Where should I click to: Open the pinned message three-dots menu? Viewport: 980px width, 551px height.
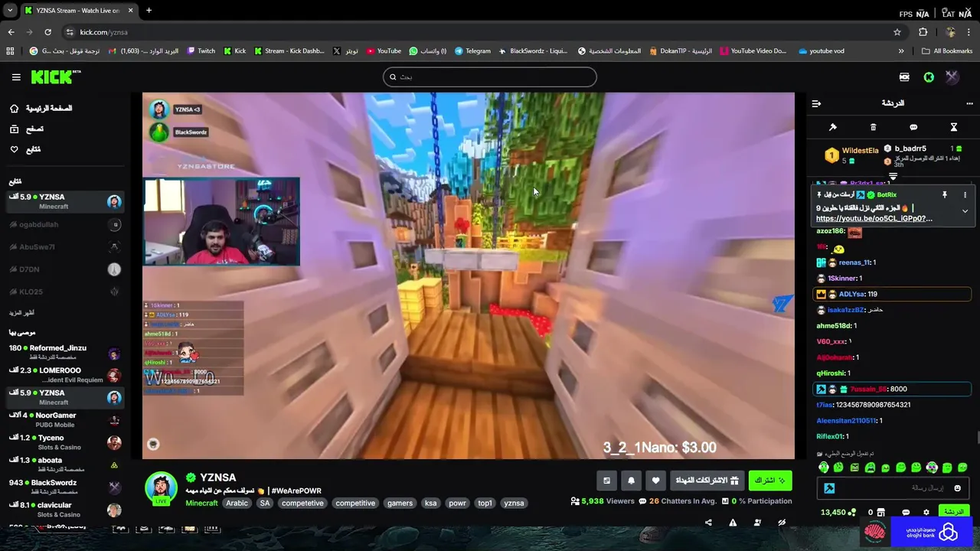[x=965, y=195]
